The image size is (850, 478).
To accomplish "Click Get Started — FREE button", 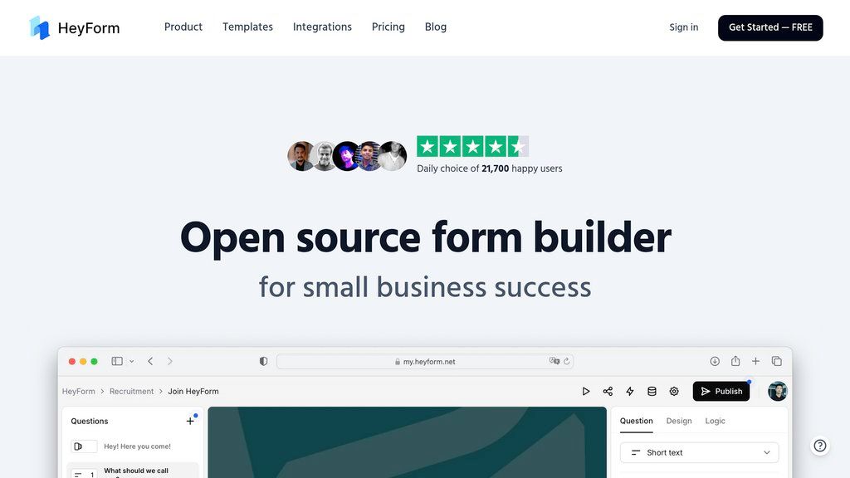I will 770,27.
